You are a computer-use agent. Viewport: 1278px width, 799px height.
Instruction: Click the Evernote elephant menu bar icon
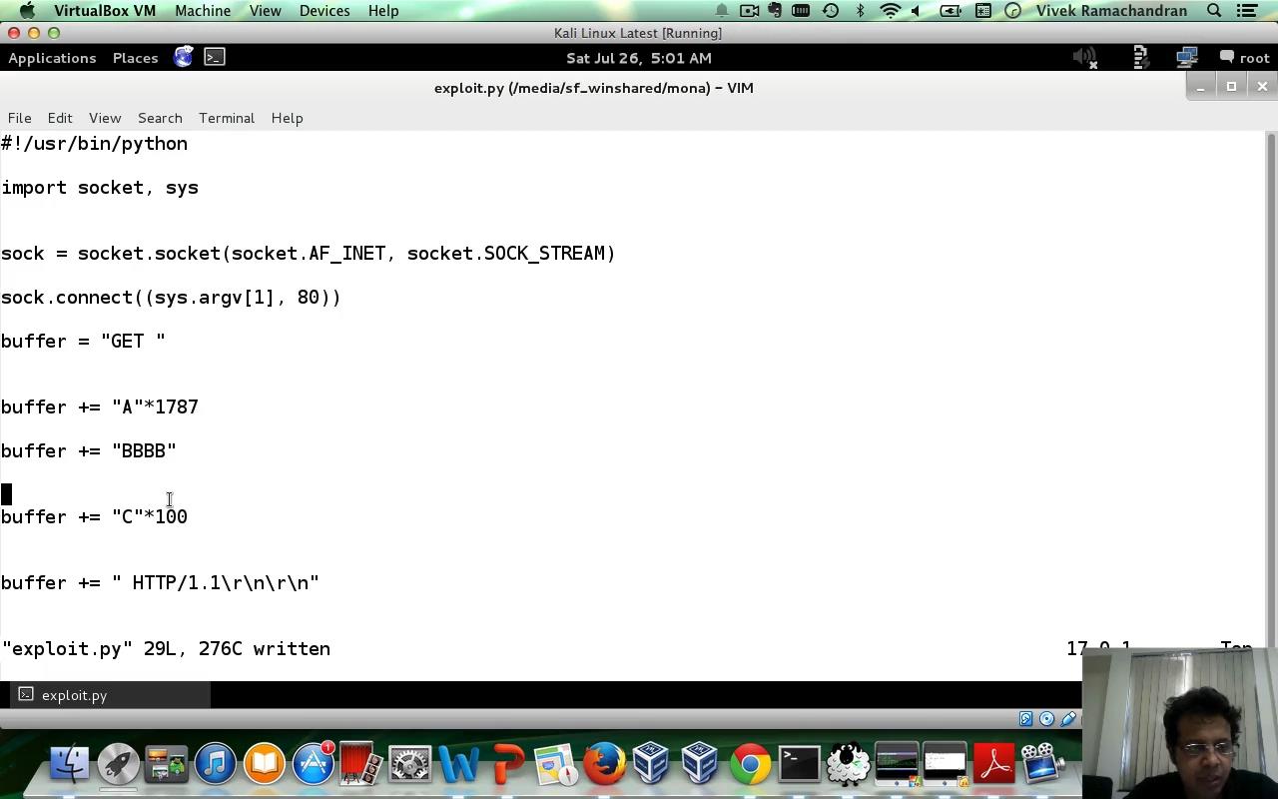tap(775, 11)
